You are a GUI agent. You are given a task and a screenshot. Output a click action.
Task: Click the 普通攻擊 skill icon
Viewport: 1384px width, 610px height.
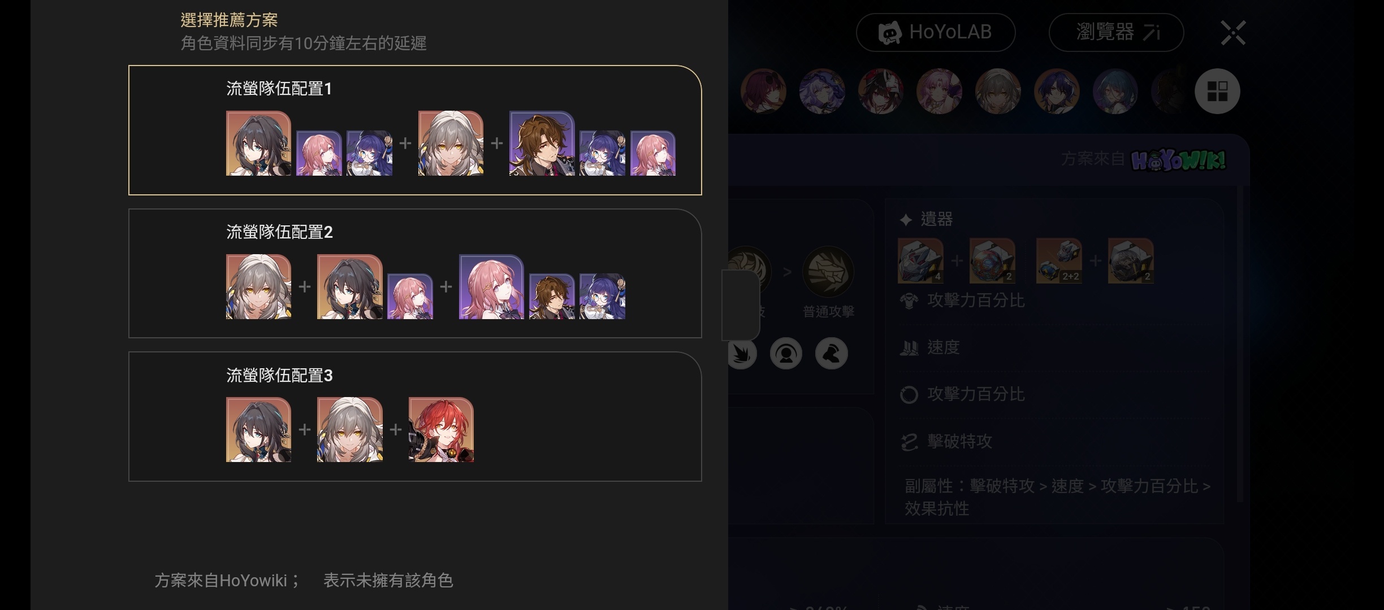828,272
